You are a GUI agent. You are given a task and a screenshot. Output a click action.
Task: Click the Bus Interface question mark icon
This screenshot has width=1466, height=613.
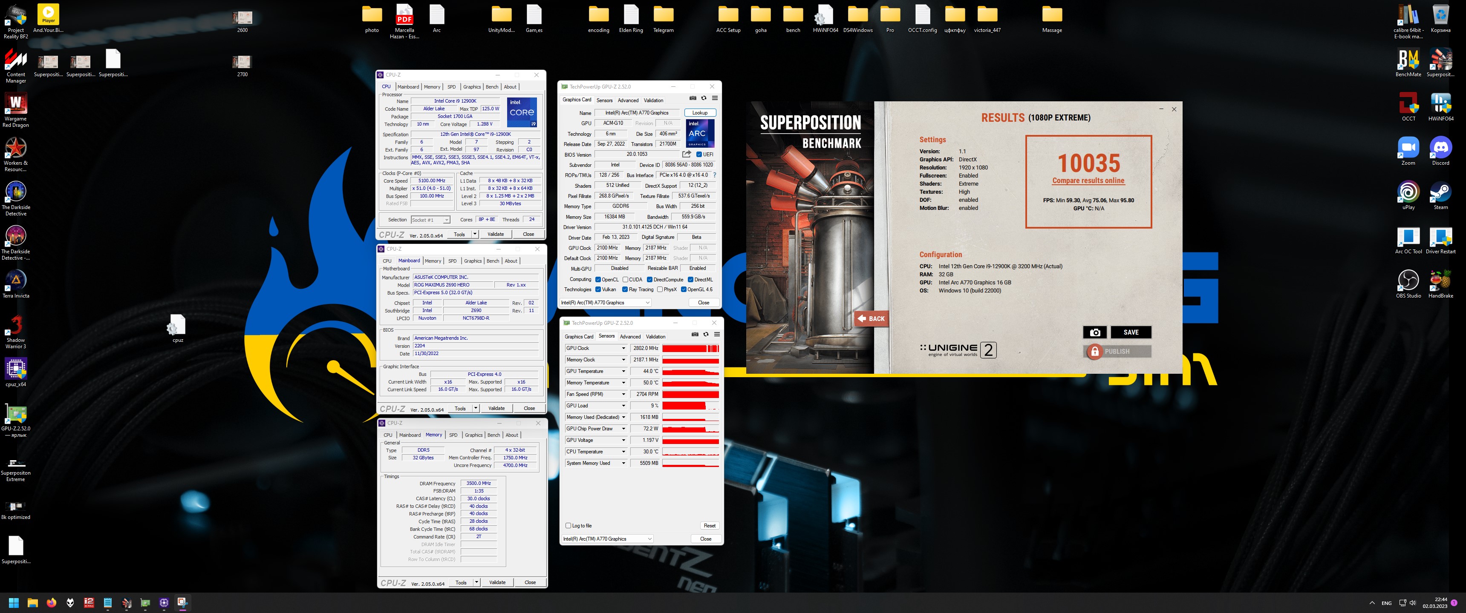714,175
